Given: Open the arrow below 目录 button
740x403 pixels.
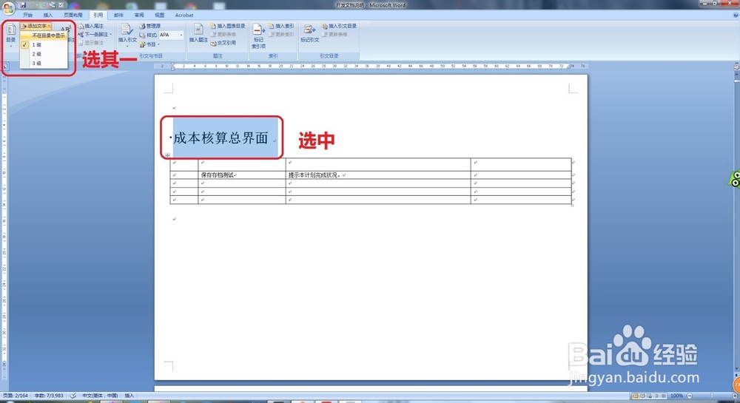Looking at the screenshot, I should pyautogui.click(x=11, y=46).
